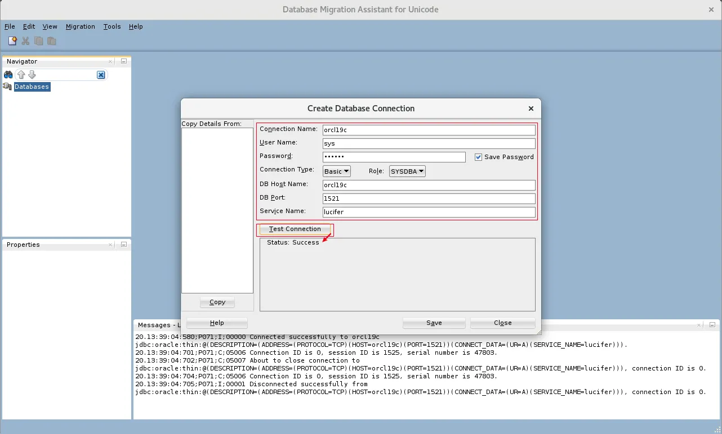The image size is (722, 434).
Task: Open the Migration menu
Action: pos(80,26)
